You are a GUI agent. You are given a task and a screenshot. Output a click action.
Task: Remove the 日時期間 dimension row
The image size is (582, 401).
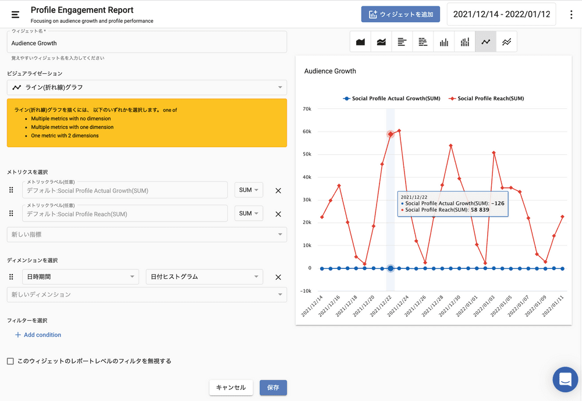(x=278, y=277)
